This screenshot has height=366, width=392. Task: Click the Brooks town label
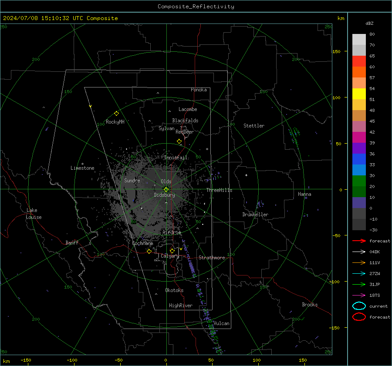point(310,305)
